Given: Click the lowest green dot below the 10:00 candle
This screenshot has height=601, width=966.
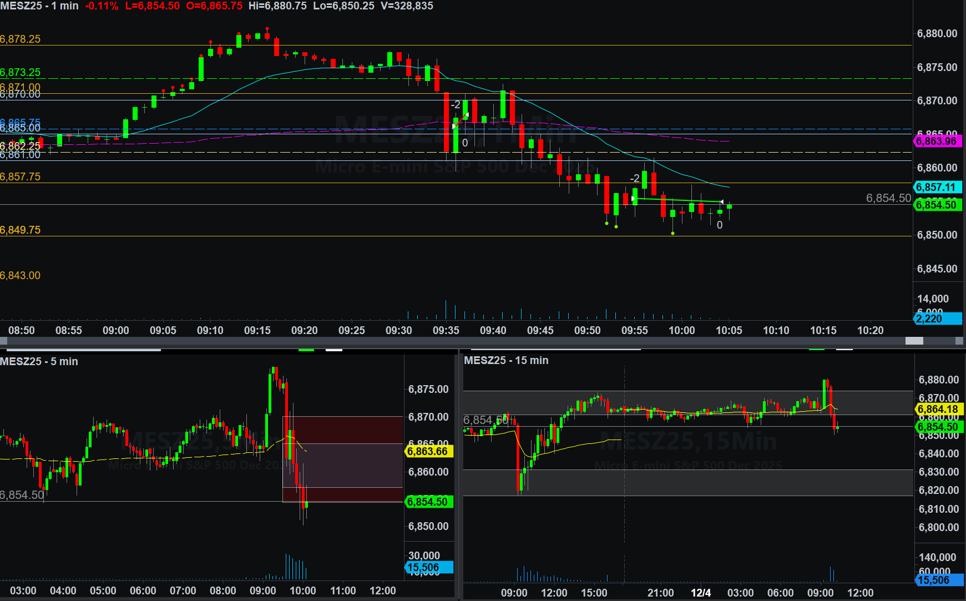Looking at the screenshot, I should (x=673, y=233).
